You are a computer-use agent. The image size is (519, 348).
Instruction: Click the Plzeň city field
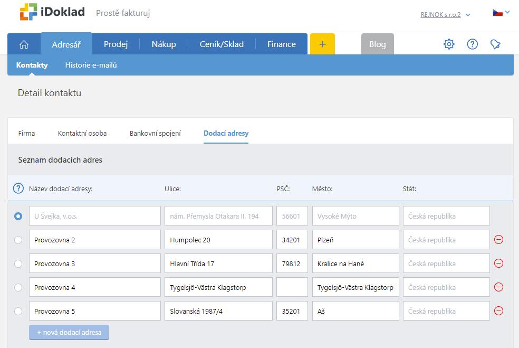tap(355, 240)
